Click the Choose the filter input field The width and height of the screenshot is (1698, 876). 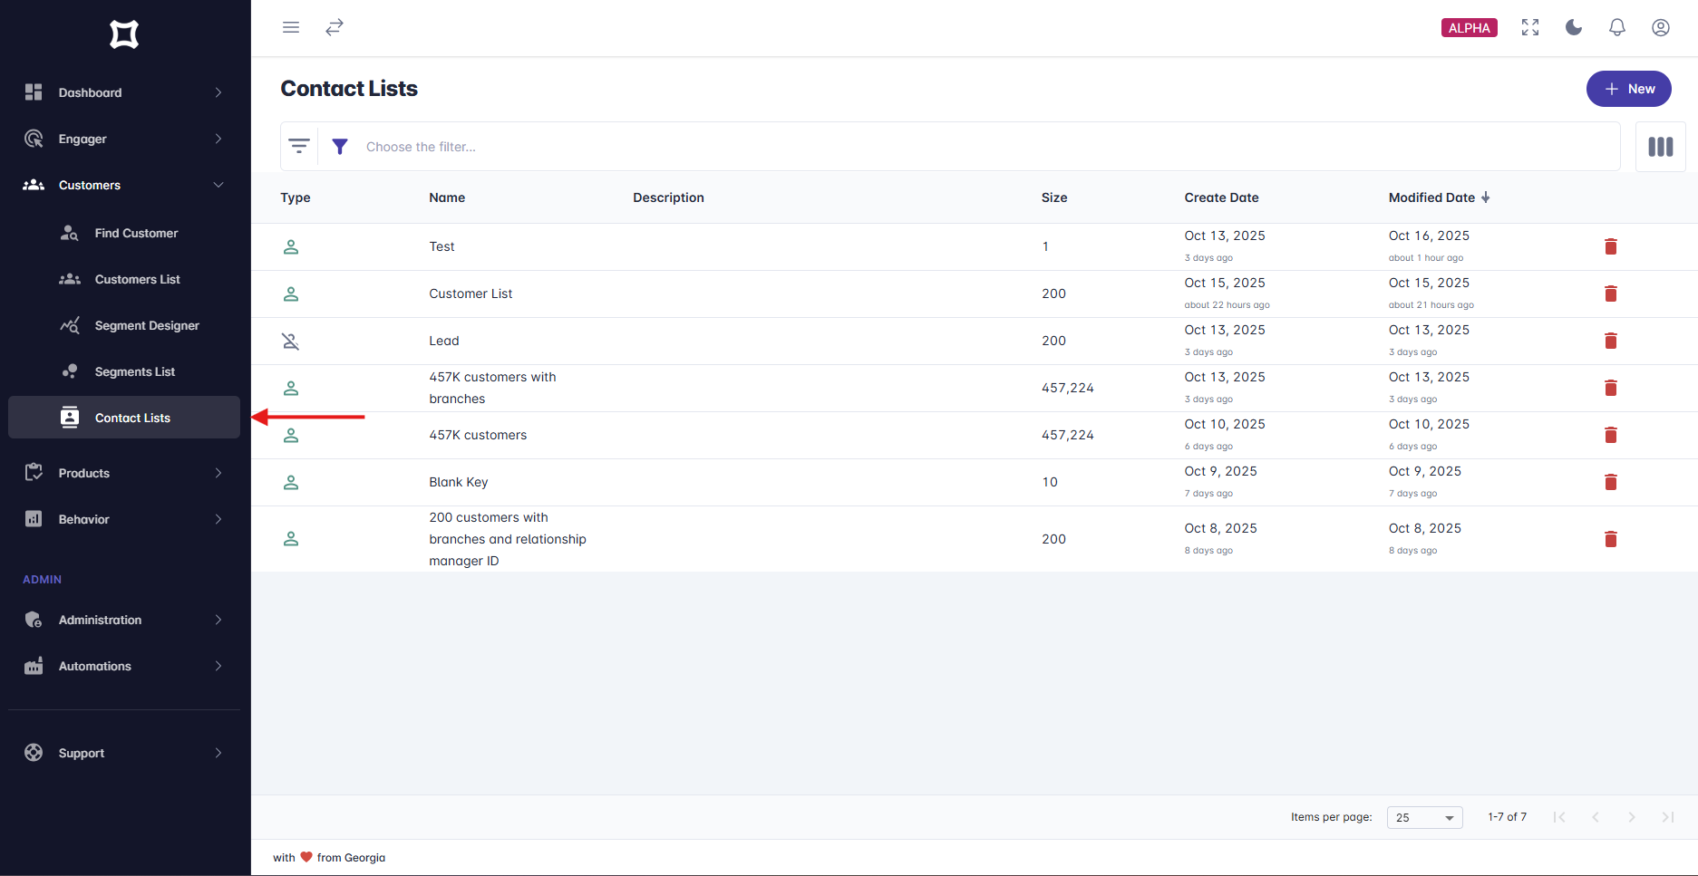pos(544,146)
